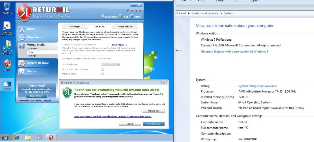Open the VBShared network folder icon
Viewport: 314px width, 142px height.
pos(7,47)
